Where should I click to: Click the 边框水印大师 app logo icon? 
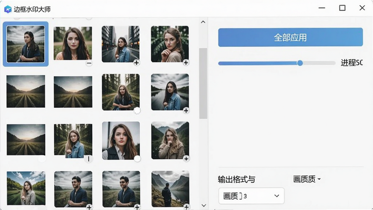(x=8, y=9)
